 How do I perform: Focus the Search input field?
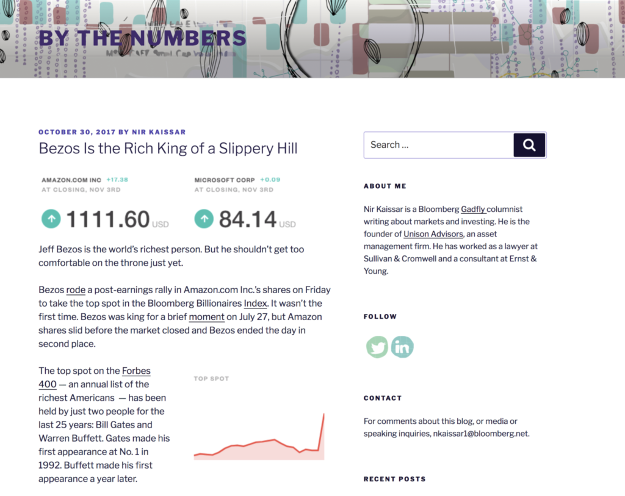click(x=439, y=145)
